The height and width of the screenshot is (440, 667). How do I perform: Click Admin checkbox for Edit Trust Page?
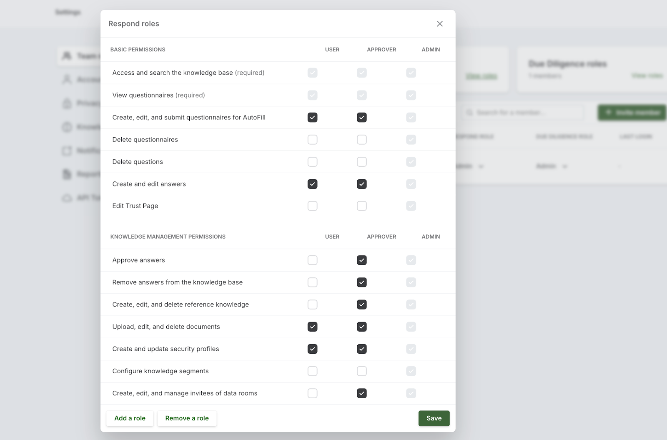coord(411,206)
